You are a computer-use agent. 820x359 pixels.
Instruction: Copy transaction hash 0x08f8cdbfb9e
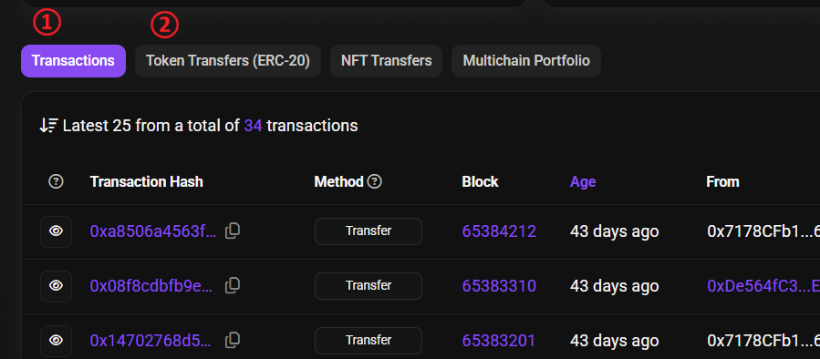[x=233, y=286]
